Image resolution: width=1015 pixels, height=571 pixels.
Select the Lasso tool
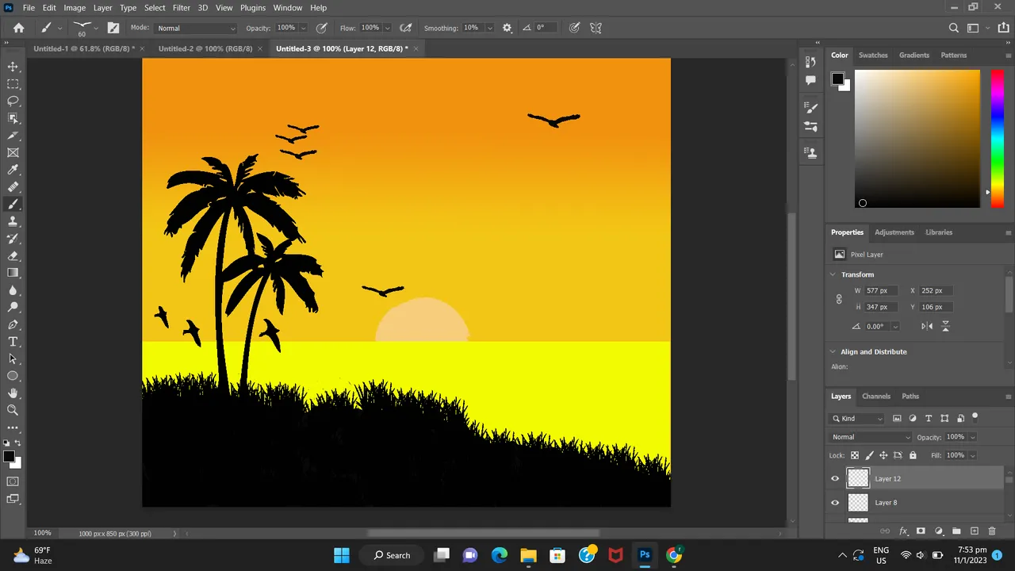13,102
